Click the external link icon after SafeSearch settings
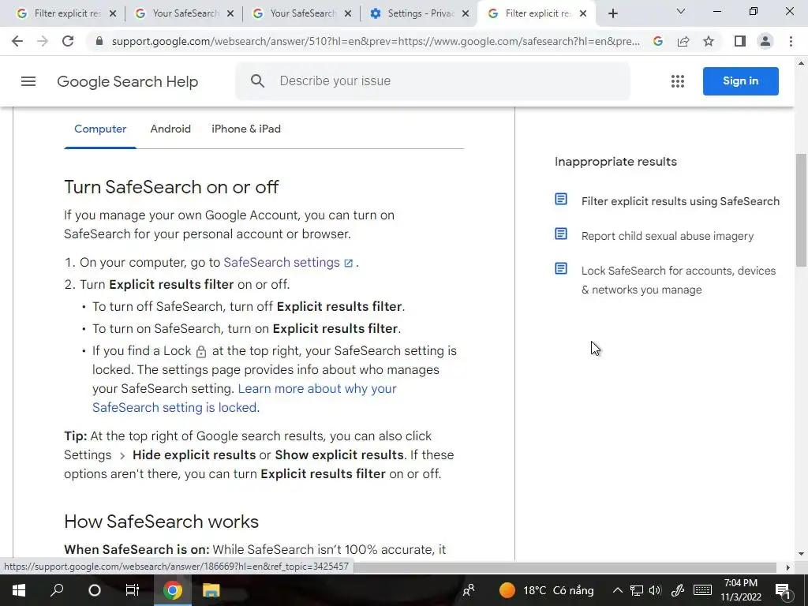808x606 pixels. point(348,264)
